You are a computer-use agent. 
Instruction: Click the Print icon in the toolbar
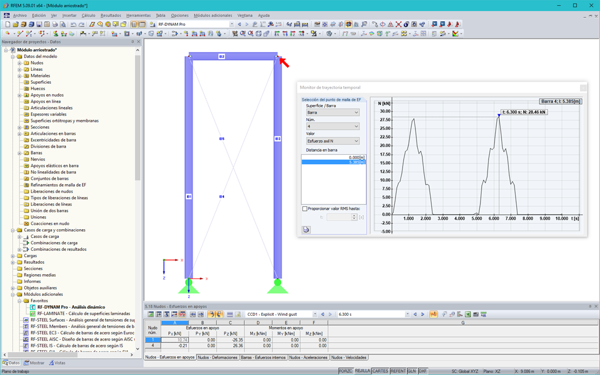click(55, 24)
